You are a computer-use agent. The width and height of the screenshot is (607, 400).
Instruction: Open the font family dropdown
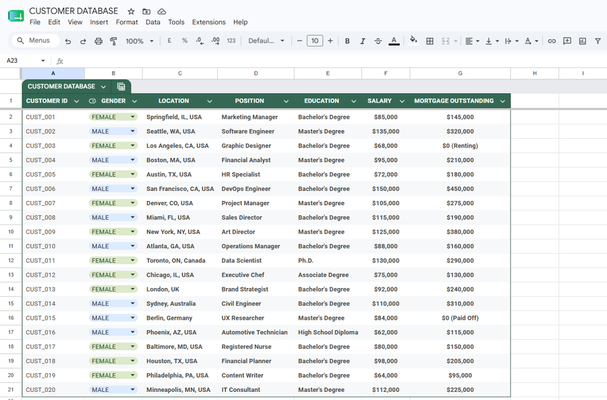pos(266,40)
